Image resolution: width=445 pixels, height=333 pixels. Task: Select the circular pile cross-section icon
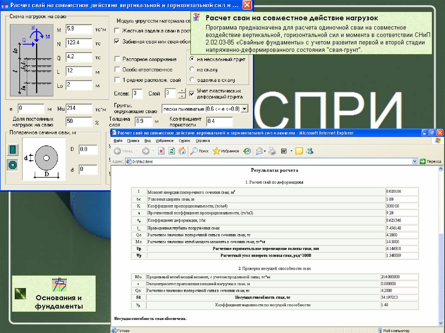12,165
